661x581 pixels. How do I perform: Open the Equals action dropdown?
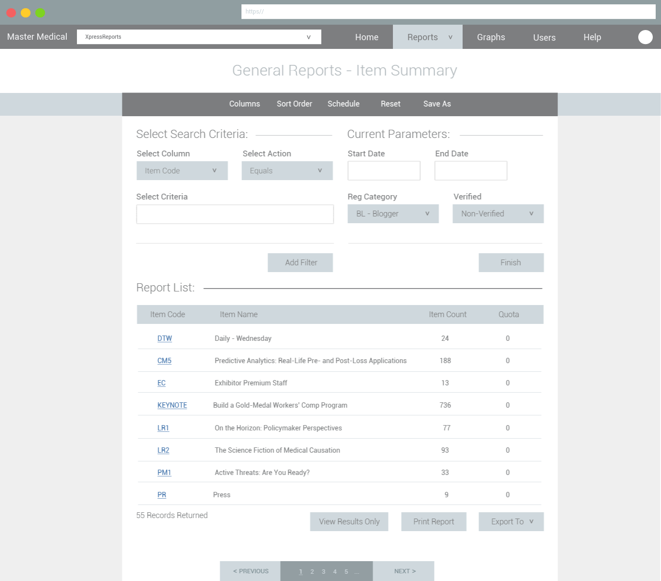287,170
